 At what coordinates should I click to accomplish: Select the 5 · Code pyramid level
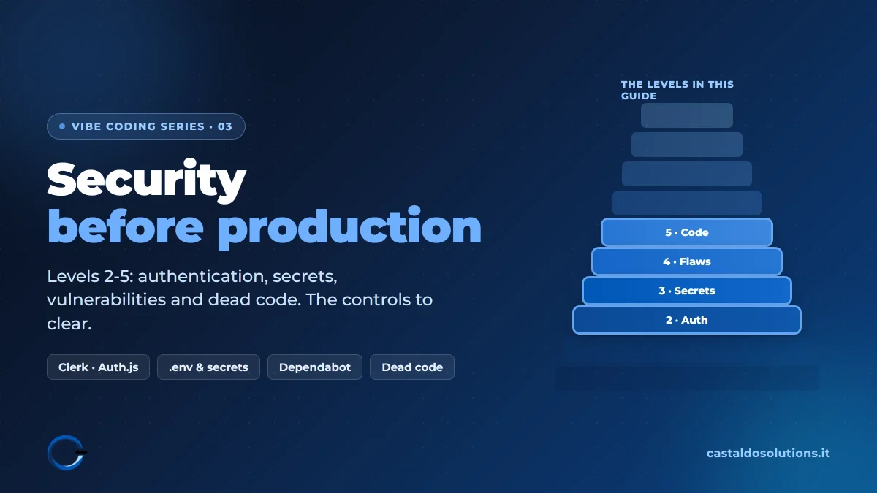(687, 232)
